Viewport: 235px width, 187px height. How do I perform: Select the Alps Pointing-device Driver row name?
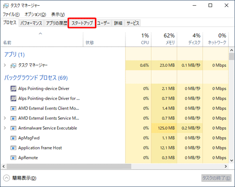pos(44,89)
